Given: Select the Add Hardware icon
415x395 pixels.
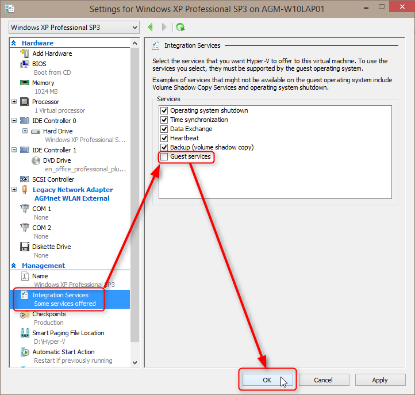Looking at the screenshot, I should coord(25,53).
